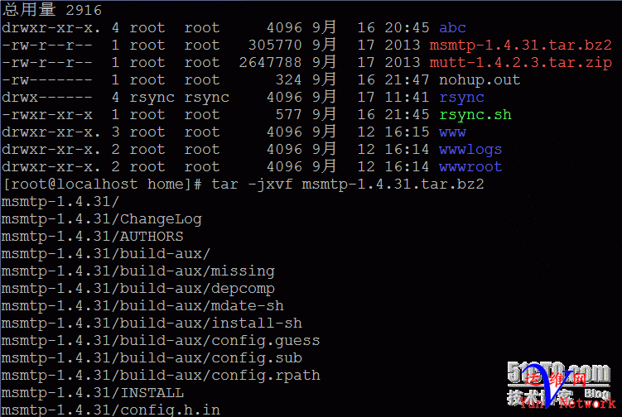Select the file name msmtp-1.4.31.tar.bz2 in red

(x=520, y=46)
